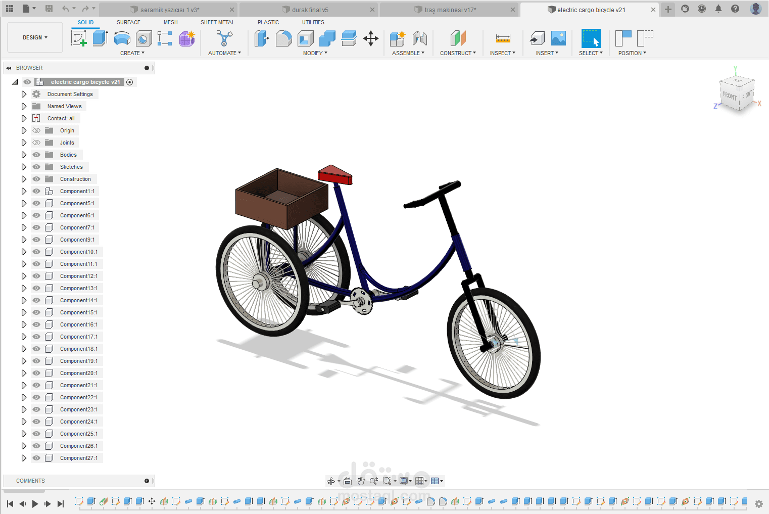This screenshot has height=514, width=769.
Task: Open the DESIGN workspace dropdown
Action: (35, 37)
